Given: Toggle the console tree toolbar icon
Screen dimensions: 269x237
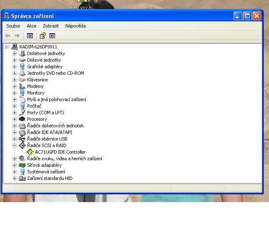Looking at the screenshot, I should pos(30,36).
